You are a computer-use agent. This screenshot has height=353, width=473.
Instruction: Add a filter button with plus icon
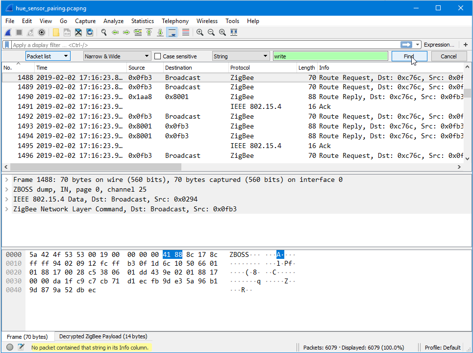click(x=466, y=45)
